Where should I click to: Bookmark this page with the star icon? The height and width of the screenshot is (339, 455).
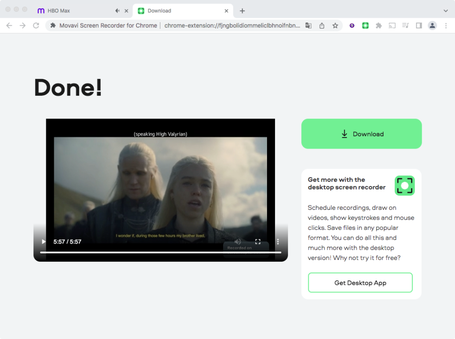[335, 25]
